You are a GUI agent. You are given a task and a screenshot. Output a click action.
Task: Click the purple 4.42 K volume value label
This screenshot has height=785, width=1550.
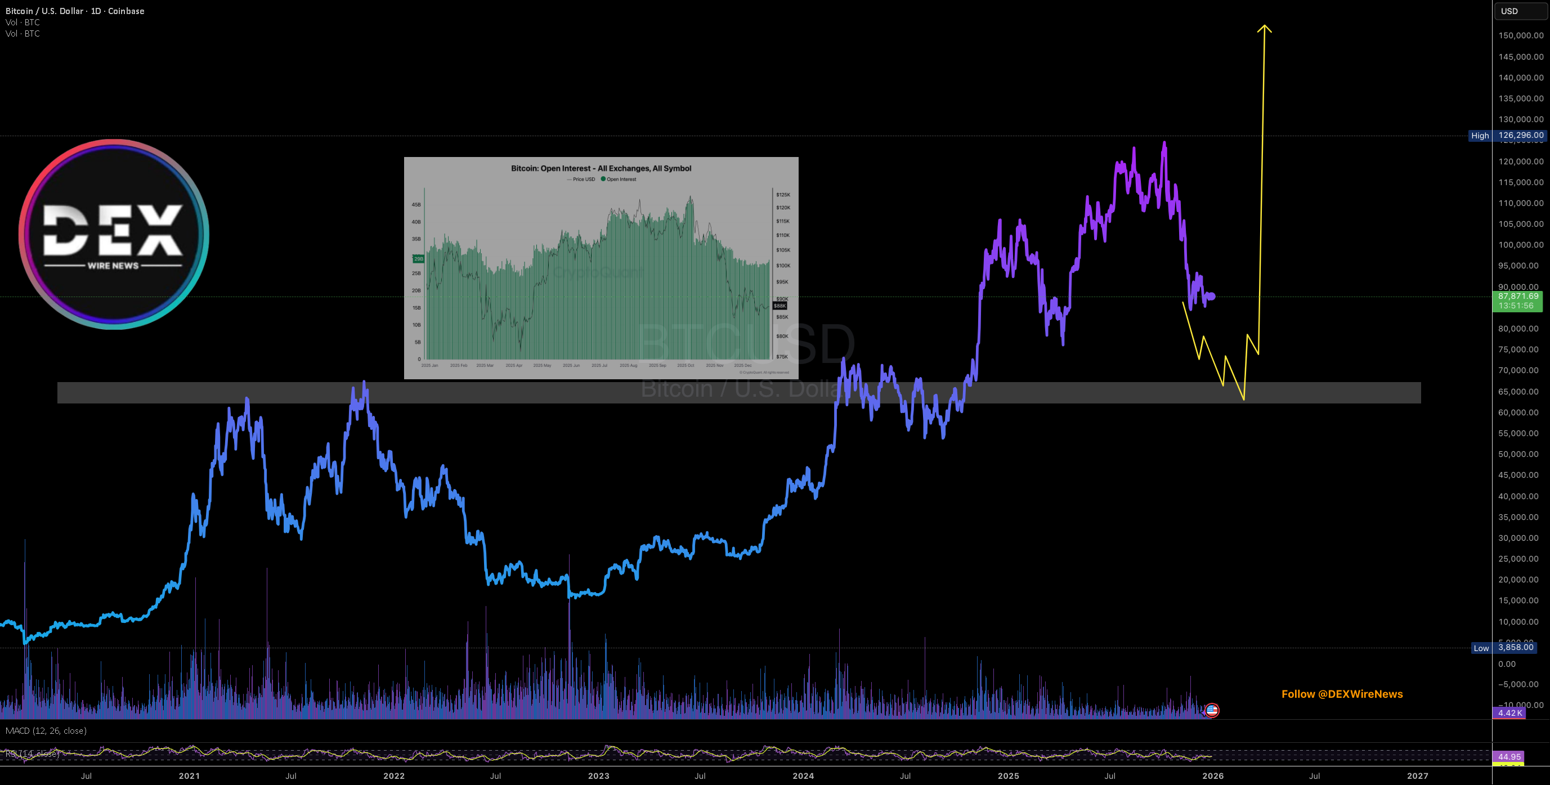(x=1509, y=713)
